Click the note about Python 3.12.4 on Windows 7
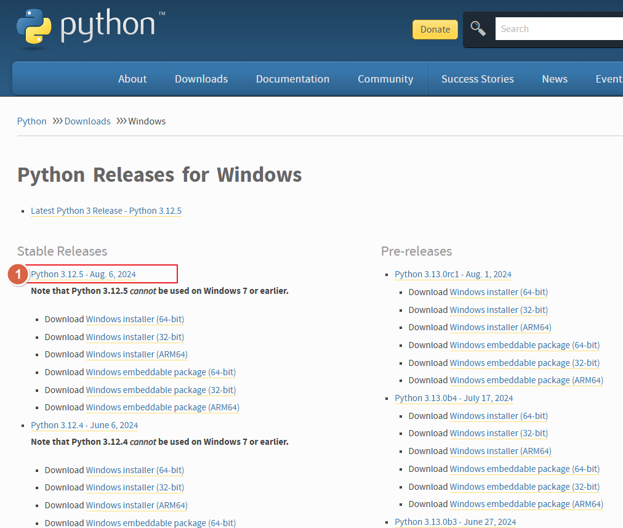The height and width of the screenshot is (528, 623). 159,442
